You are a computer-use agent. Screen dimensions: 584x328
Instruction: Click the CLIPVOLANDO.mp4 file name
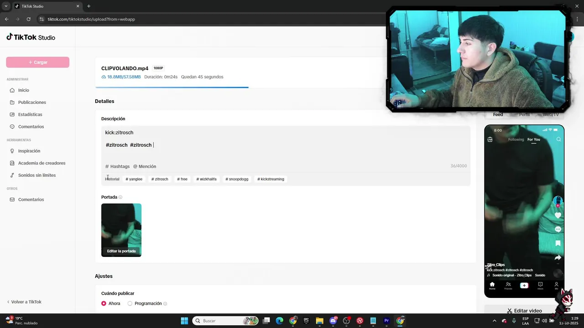coord(125,68)
